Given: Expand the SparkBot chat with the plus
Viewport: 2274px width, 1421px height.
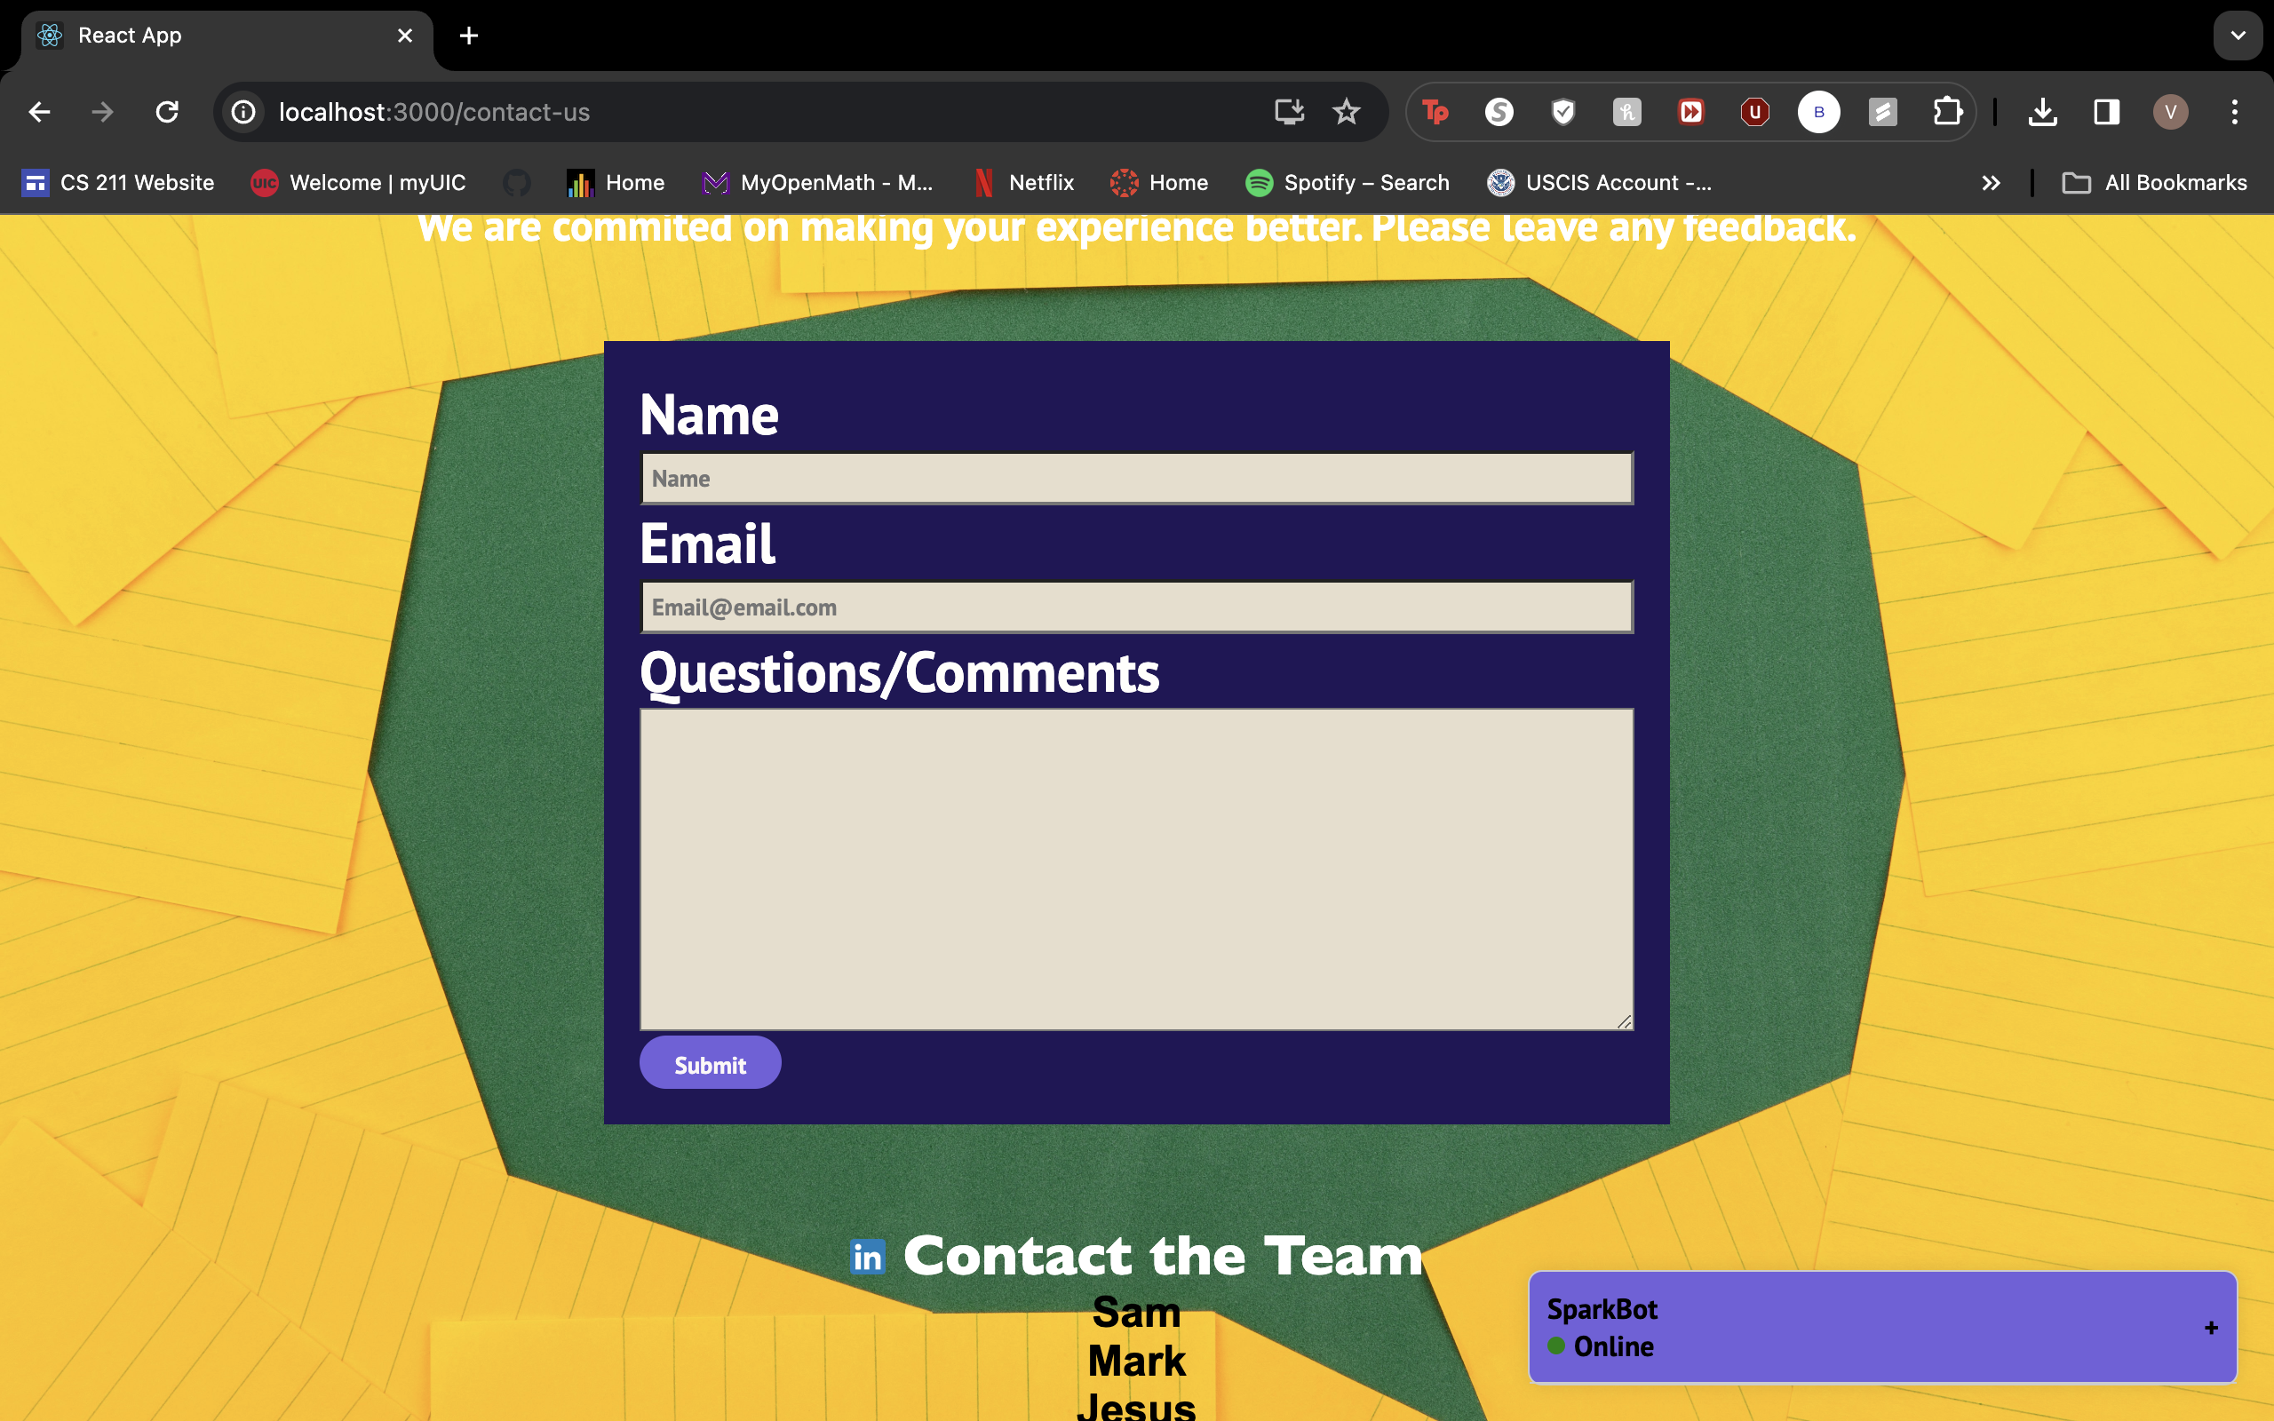Looking at the screenshot, I should point(2210,1327).
